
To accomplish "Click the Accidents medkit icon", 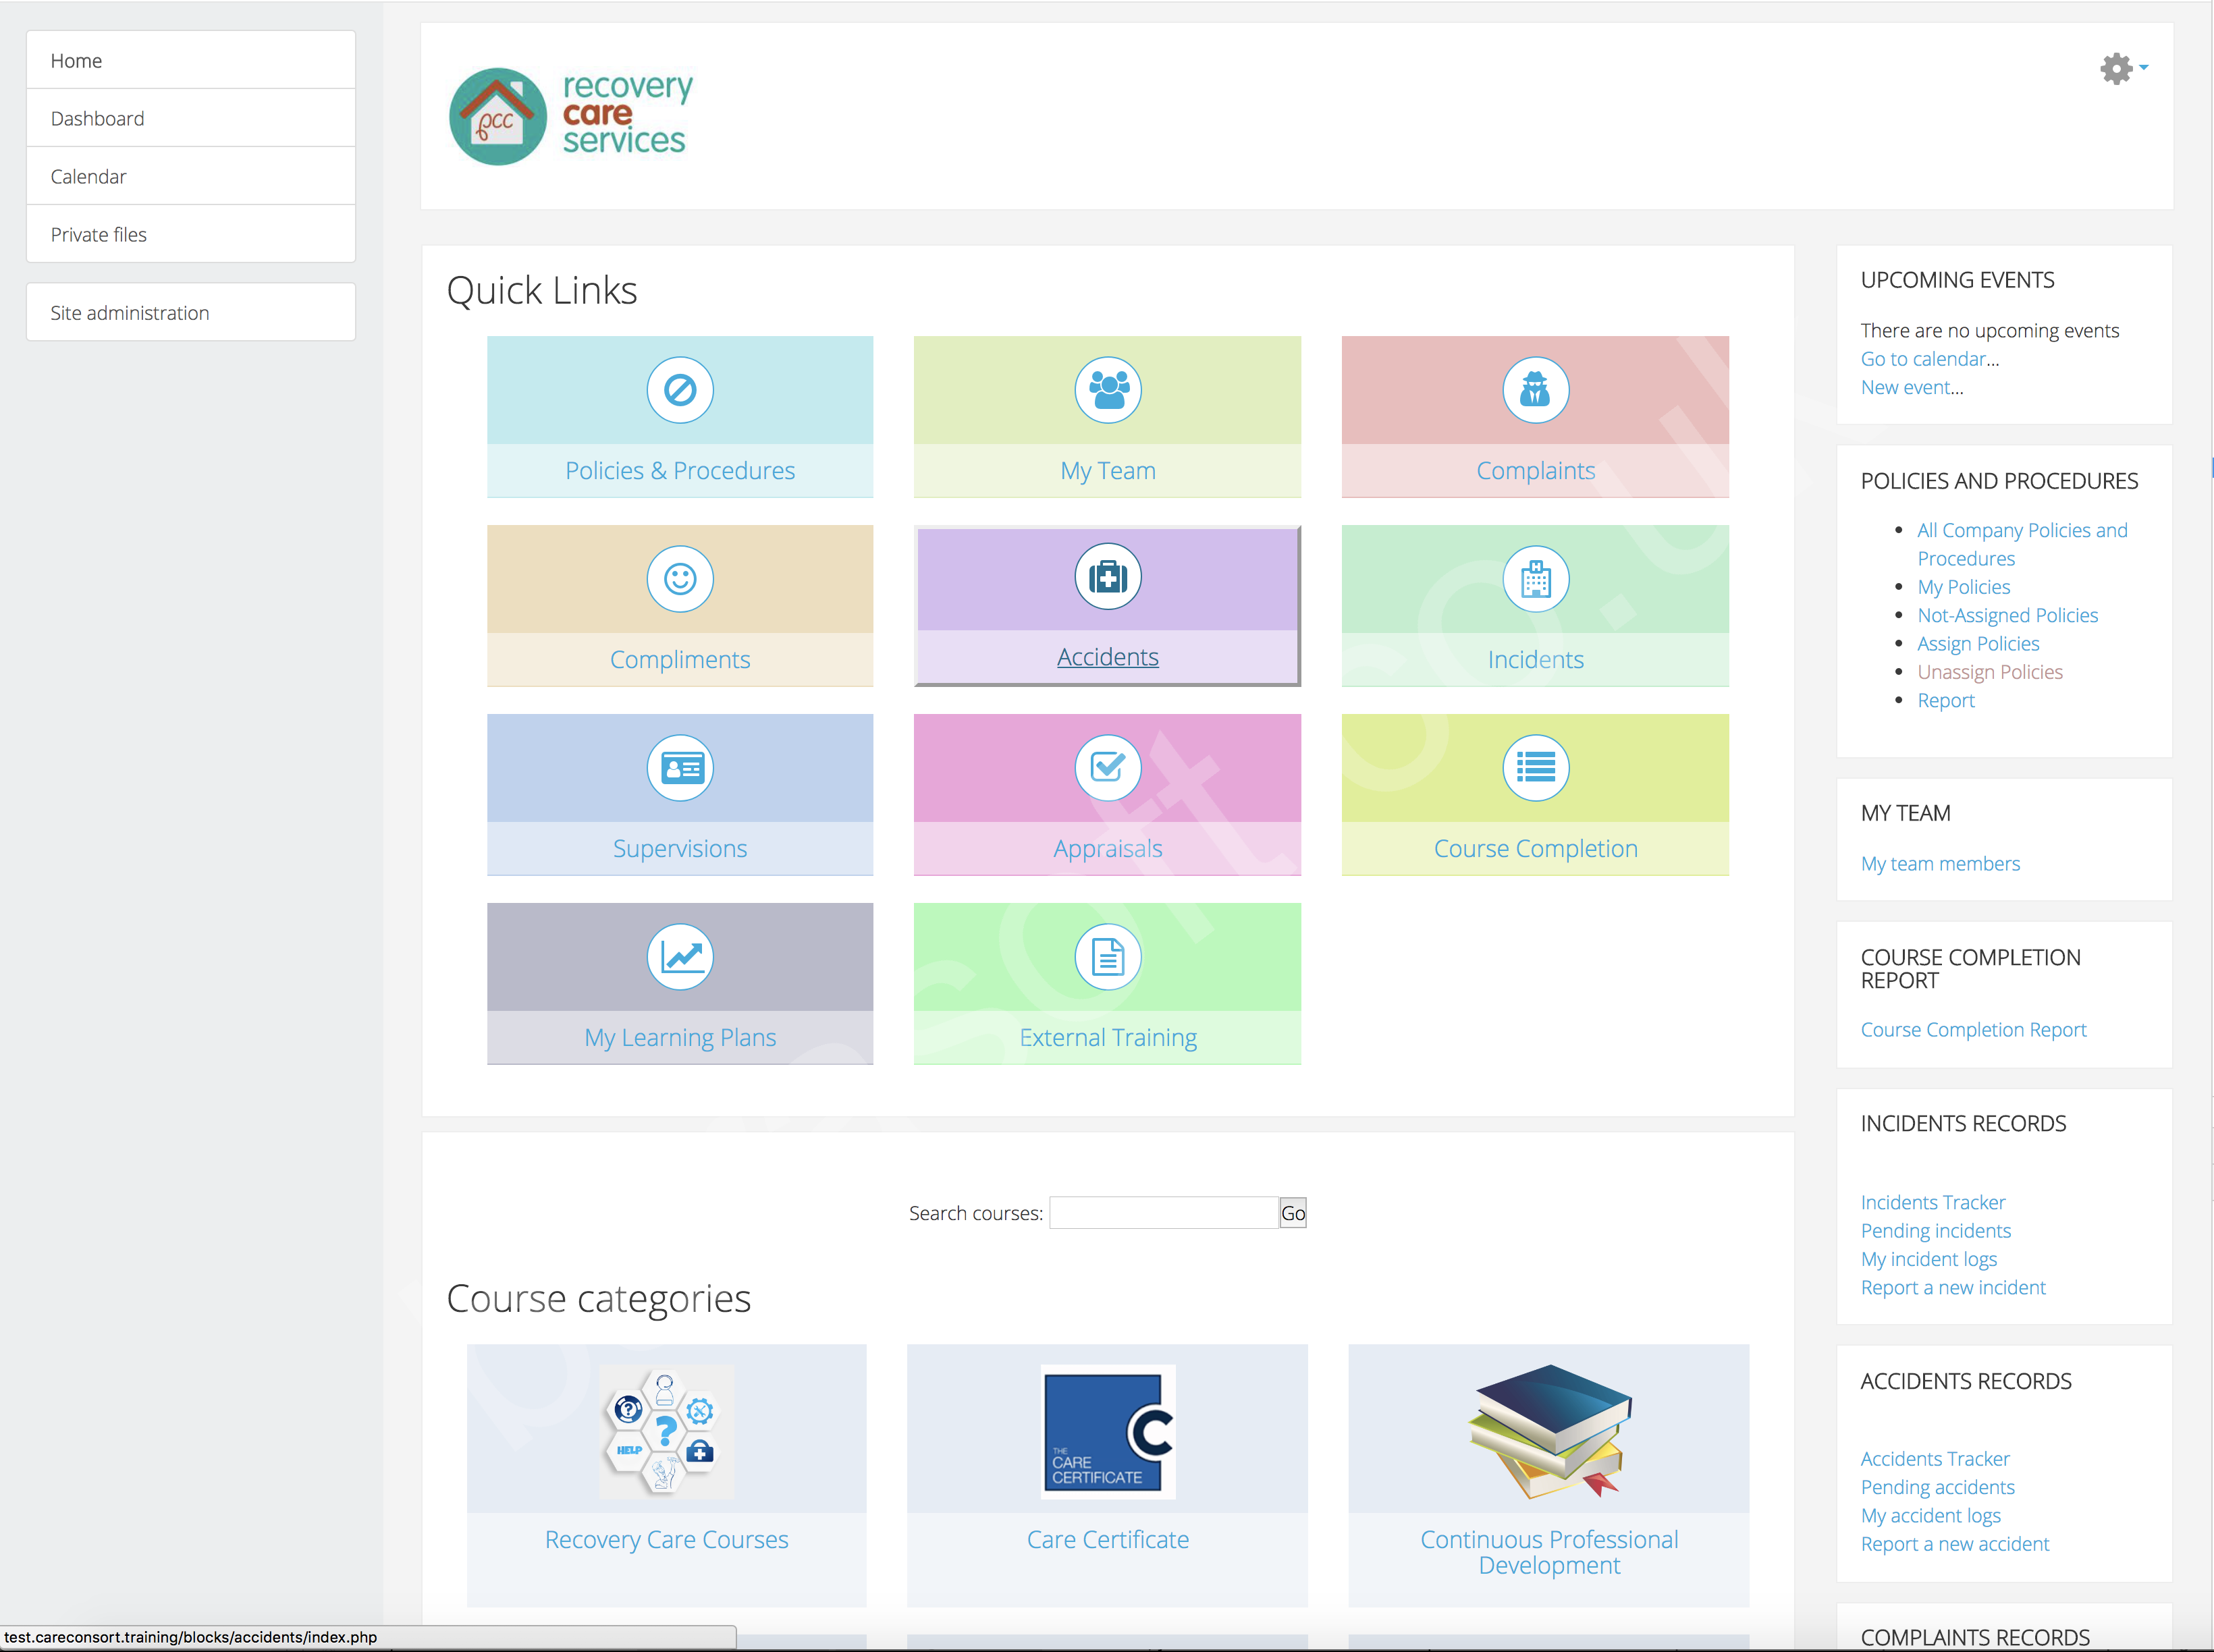I will [1108, 577].
